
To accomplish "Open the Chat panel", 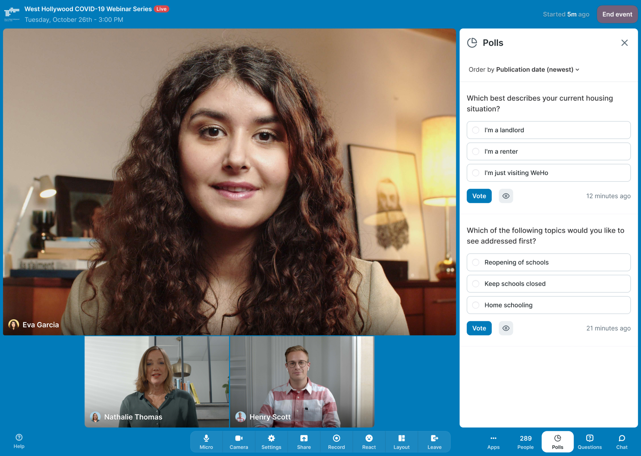I will point(622,442).
